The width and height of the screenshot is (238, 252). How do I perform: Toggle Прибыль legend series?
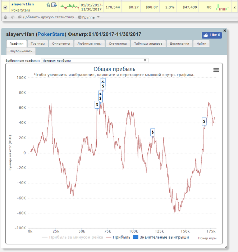[118, 237]
